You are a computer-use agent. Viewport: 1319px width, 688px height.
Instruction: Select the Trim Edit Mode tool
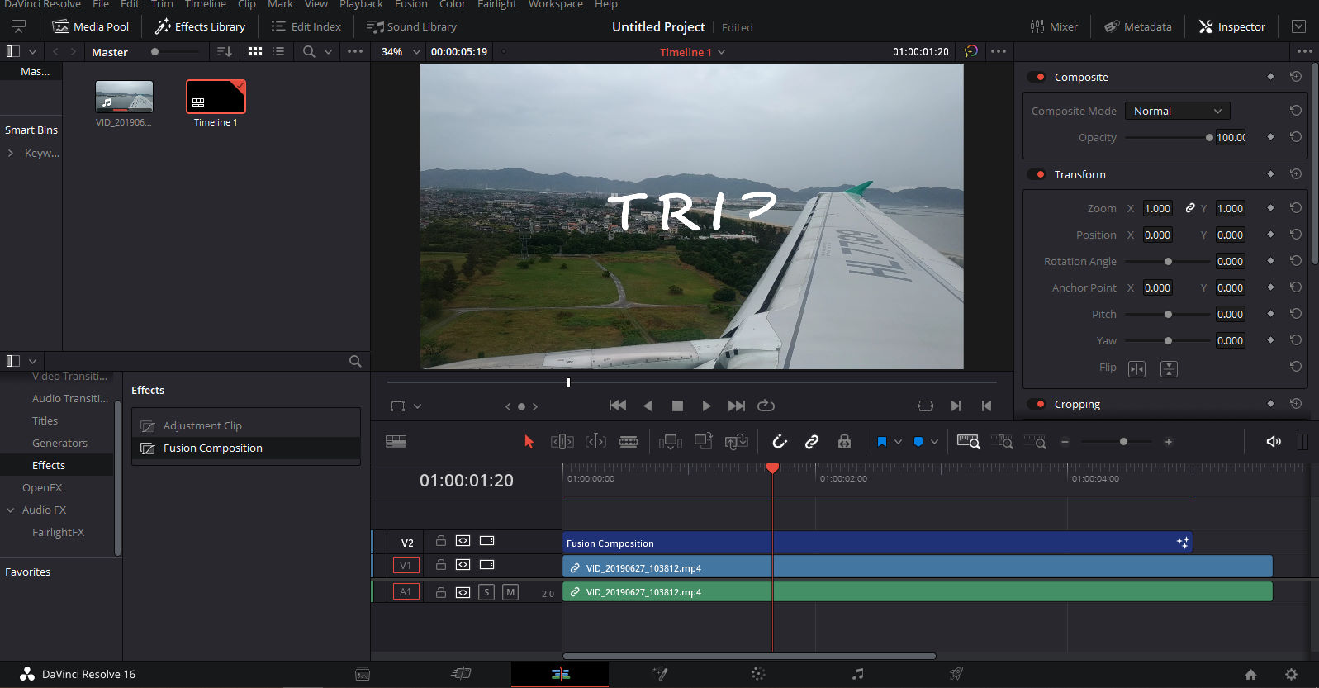[x=562, y=442]
